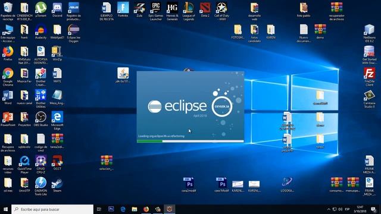
Task: Select the recuperador de archivos archive
Action: (x=336, y=11)
